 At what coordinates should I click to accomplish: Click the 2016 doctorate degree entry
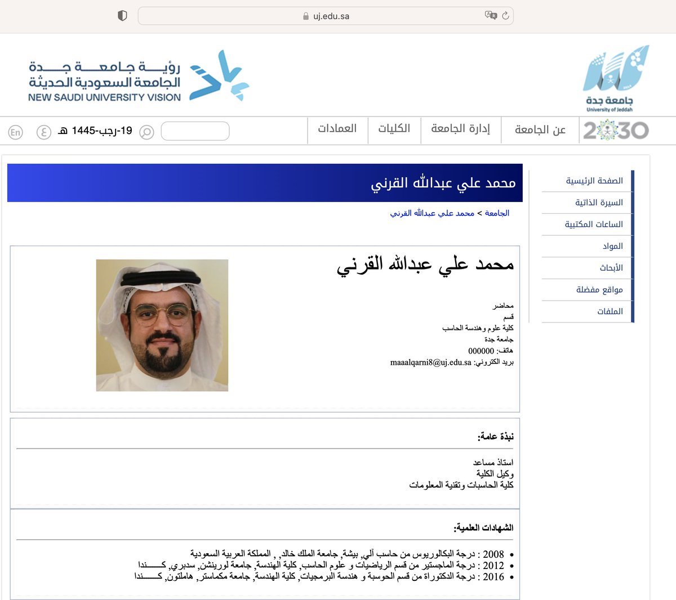[x=319, y=576]
